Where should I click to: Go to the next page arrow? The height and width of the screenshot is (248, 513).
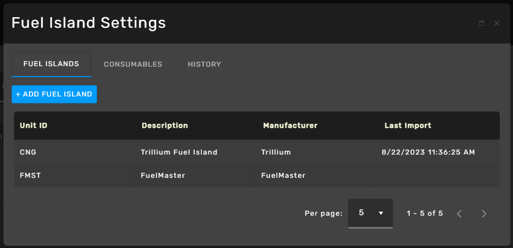(x=484, y=214)
